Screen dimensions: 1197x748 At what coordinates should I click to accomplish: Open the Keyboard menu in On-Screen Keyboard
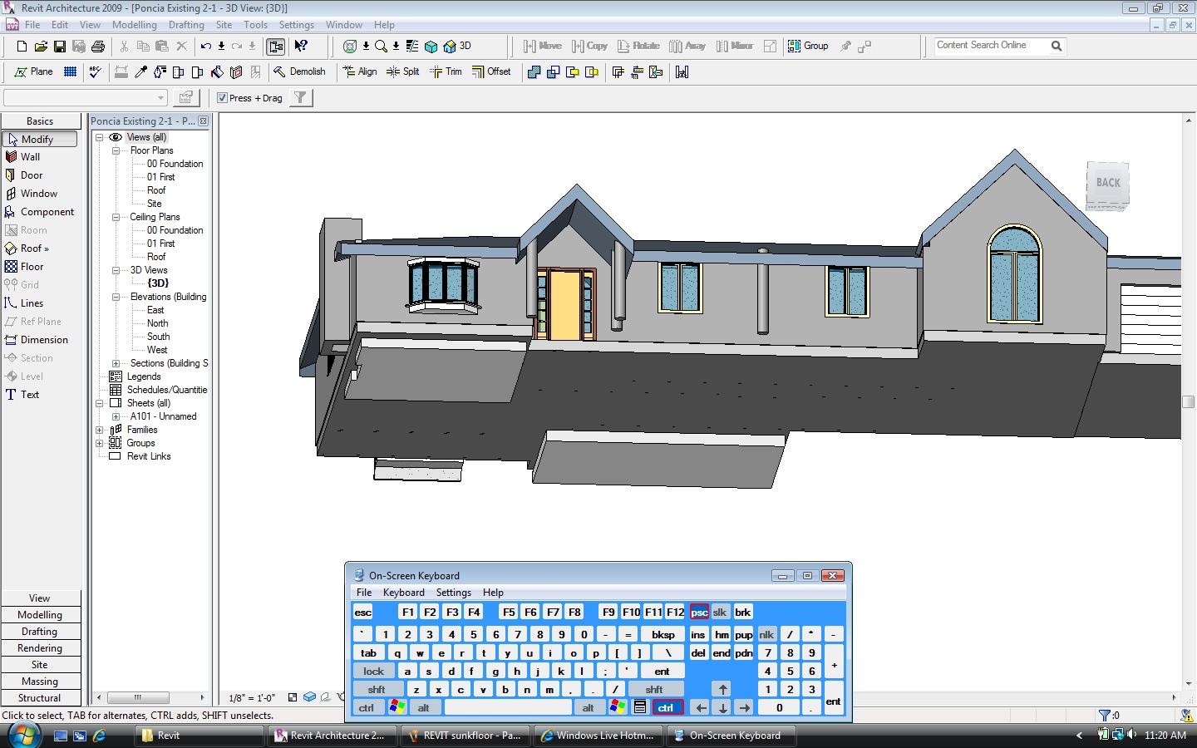pos(404,593)
